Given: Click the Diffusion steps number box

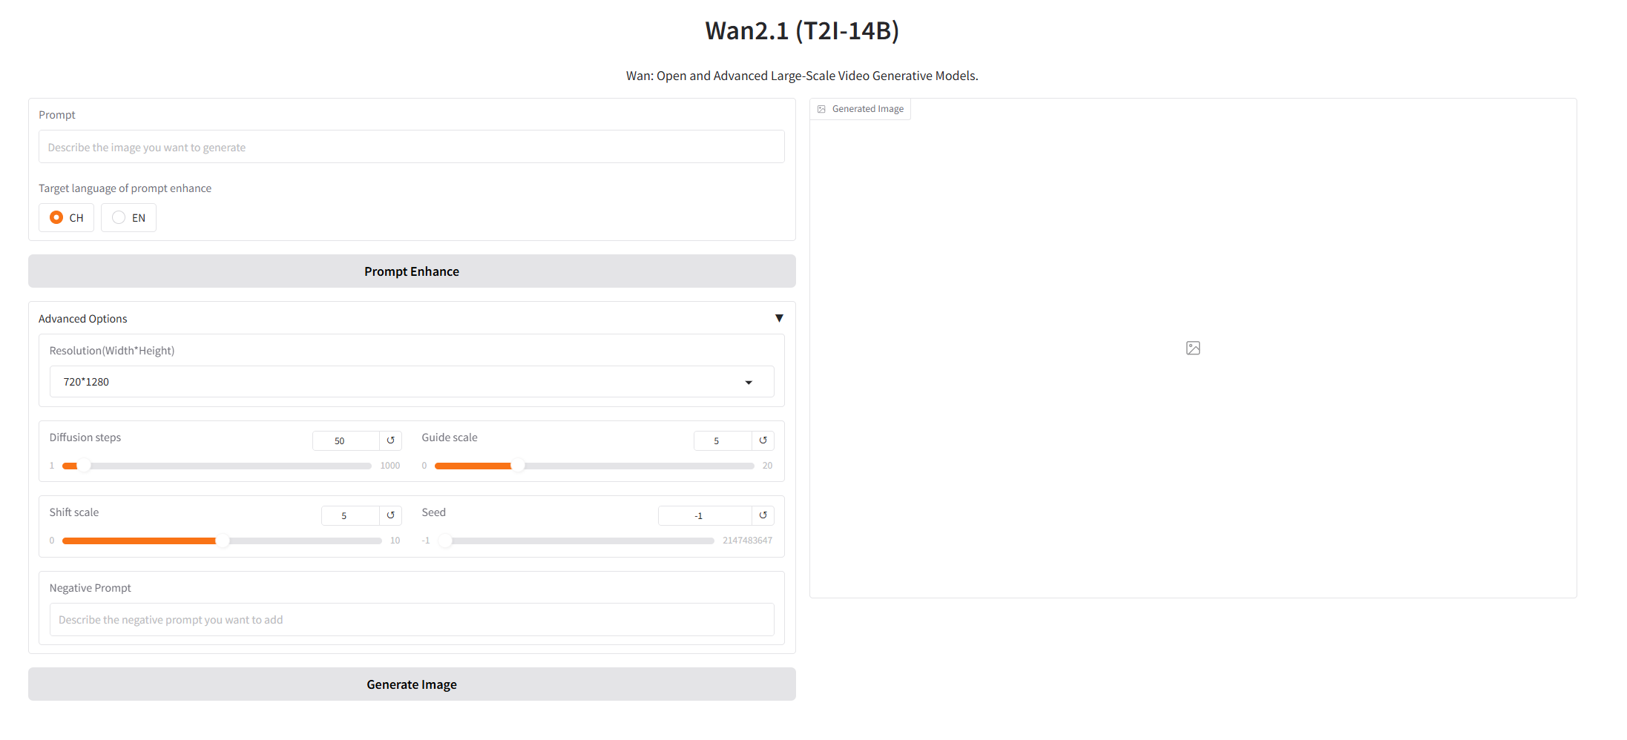Looking at the screenshot, I should pyautogui.click(x=346, y=440).
